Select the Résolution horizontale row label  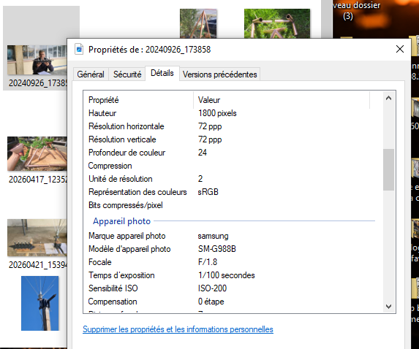[126, 126]
